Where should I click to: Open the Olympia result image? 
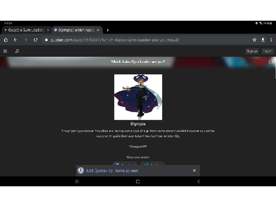coord(138,97)
